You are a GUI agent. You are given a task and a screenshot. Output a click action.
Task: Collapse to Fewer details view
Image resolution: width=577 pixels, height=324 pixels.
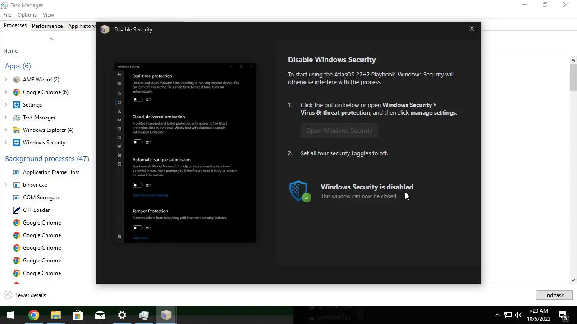pyautogui.click(x=25, y=295)
